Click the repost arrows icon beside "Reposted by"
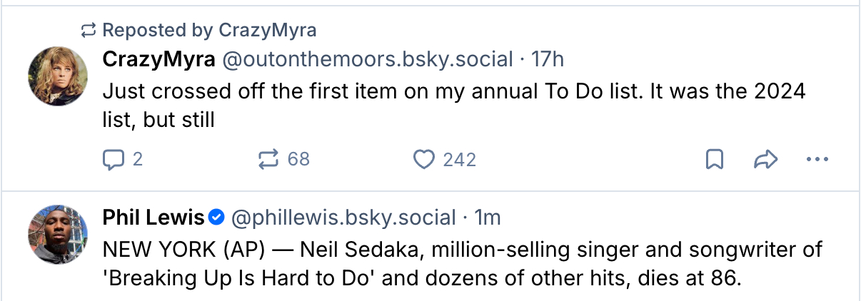Viewport: 861px width, 301px height. pos(89,30)
